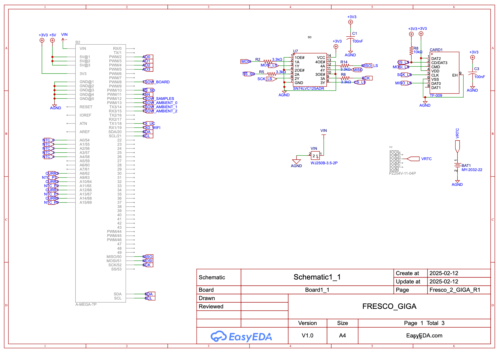This screenshot has width=499, height=353.
Task: Click the SS/53 pin label on B2
Action: point(116,269)
